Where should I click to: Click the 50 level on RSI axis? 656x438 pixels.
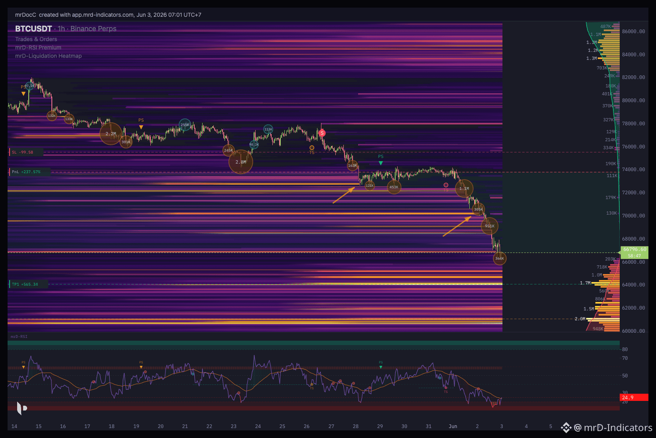tap(625, 376)
